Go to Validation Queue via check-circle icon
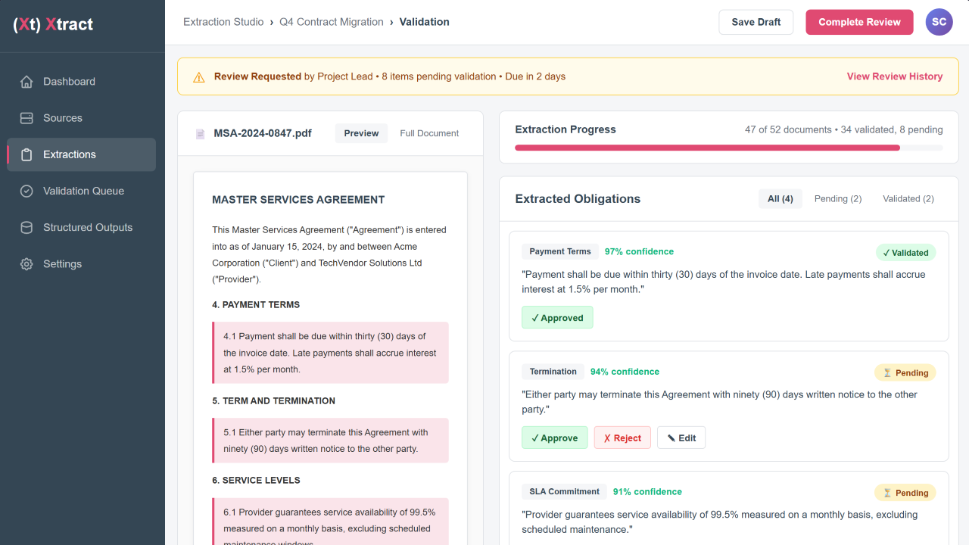 point(26,191)
